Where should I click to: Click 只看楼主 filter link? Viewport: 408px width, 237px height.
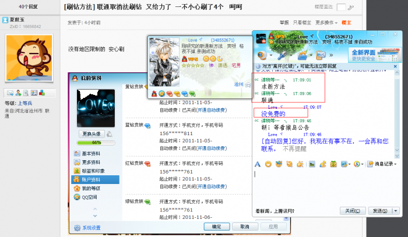pos(302,23)
